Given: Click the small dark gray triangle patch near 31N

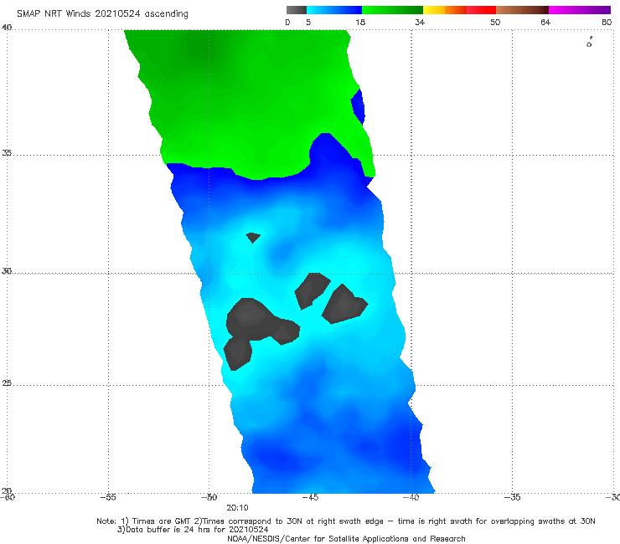Looking at the screenshot, I should point(253,238).
